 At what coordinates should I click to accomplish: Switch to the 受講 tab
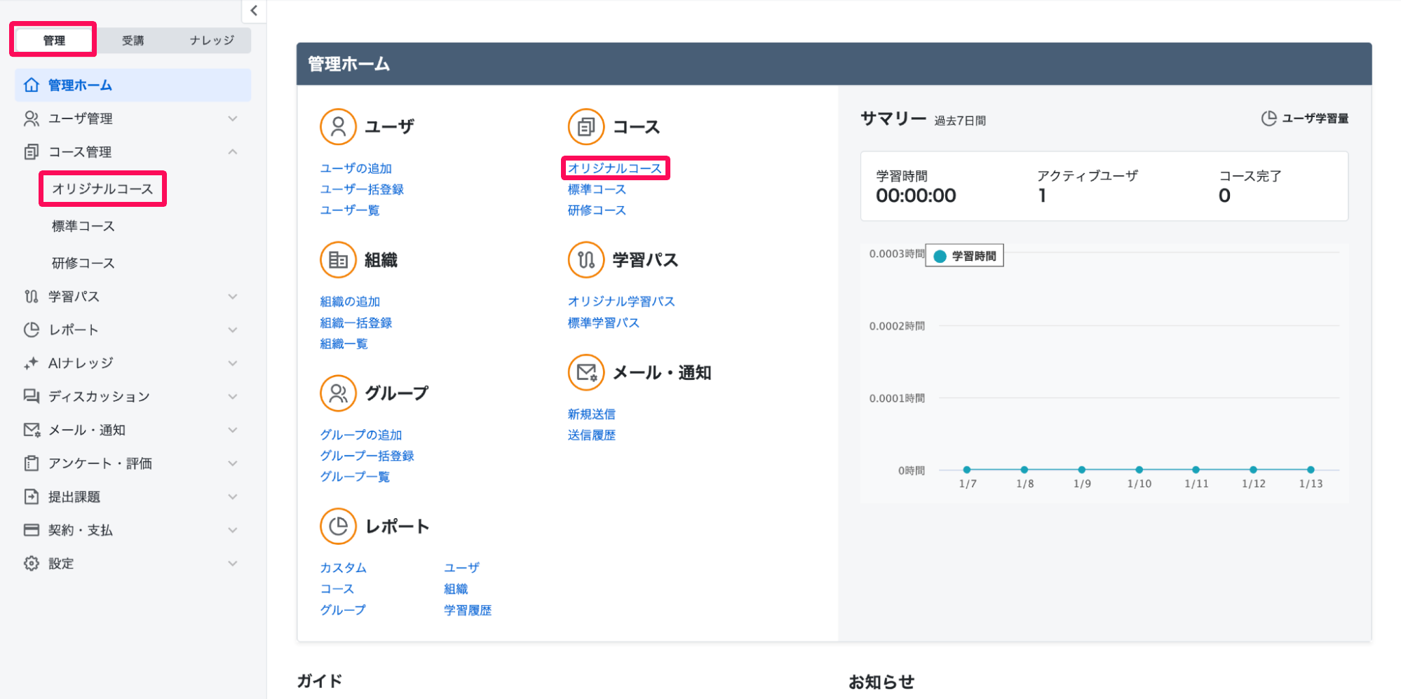pos(133,40)
